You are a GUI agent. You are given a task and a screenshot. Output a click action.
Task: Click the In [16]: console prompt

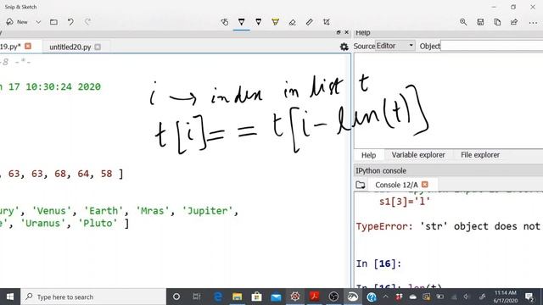coord(378,263)
